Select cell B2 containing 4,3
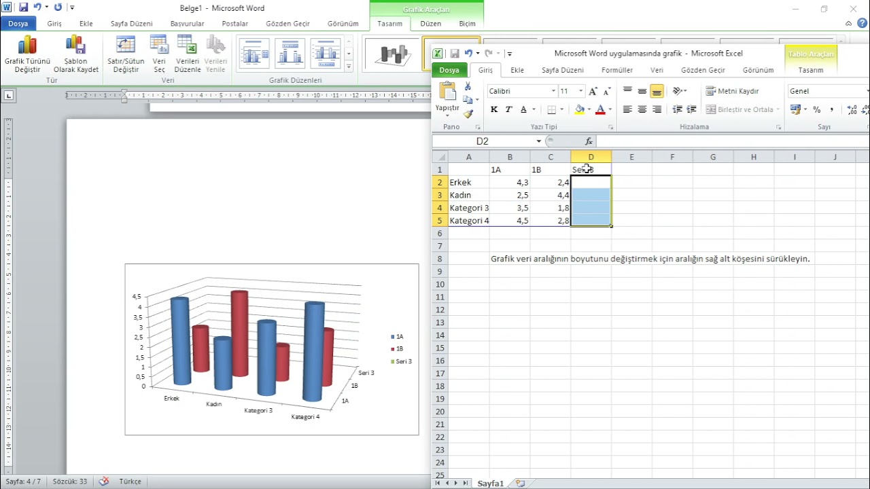Viewport: 870px width, 489px height. [x=510, y=182]
